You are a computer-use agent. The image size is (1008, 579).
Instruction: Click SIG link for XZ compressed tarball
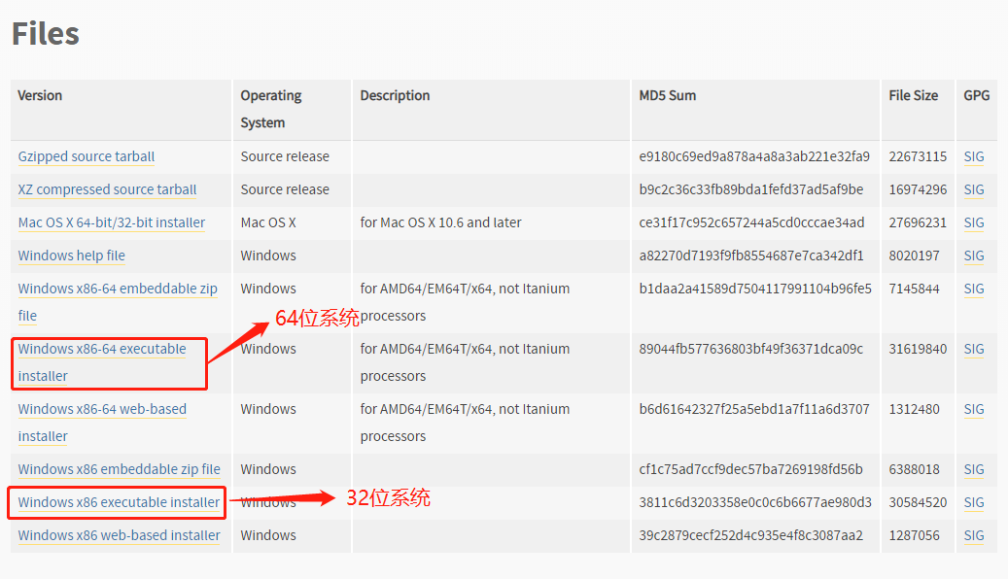pyautogui.click(x=974, y=189)
